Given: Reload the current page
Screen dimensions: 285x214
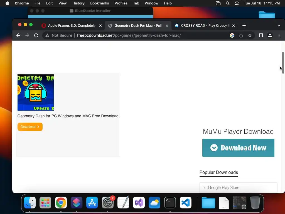Looking at the screenshot, I should [36, 35].
